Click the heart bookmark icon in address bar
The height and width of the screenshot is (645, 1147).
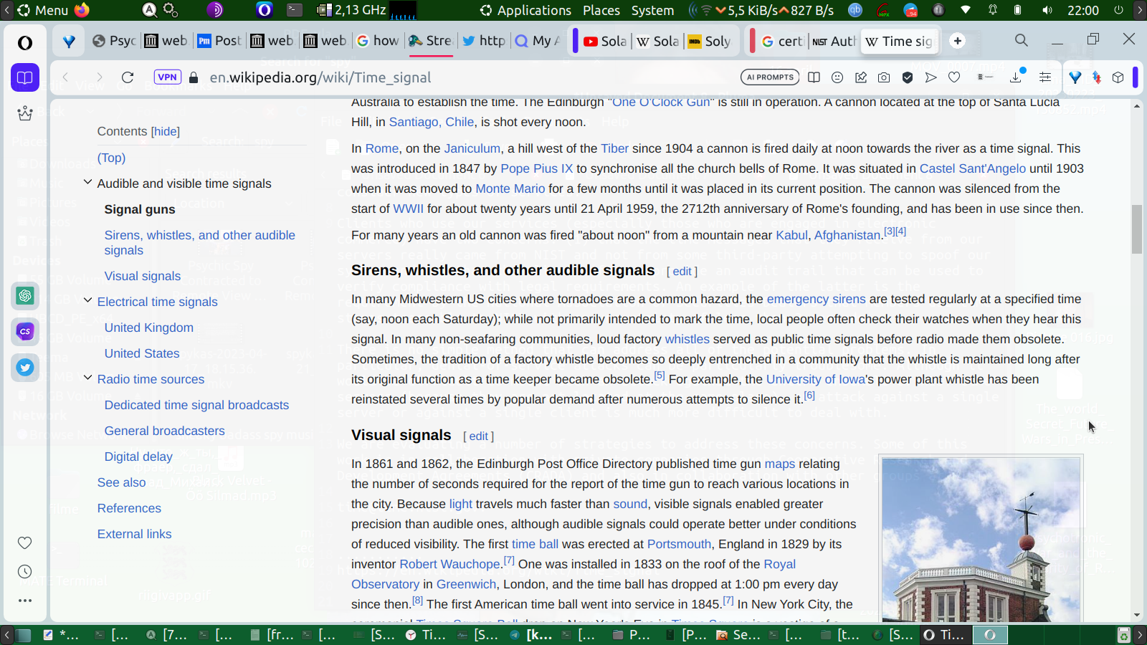click(x=954, y=77)
